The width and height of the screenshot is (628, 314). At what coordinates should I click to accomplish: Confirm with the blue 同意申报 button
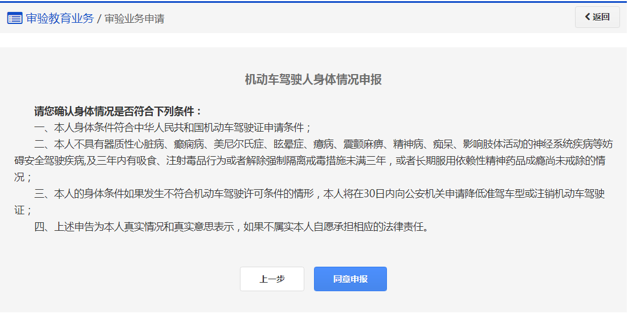(x=350, y=279)
